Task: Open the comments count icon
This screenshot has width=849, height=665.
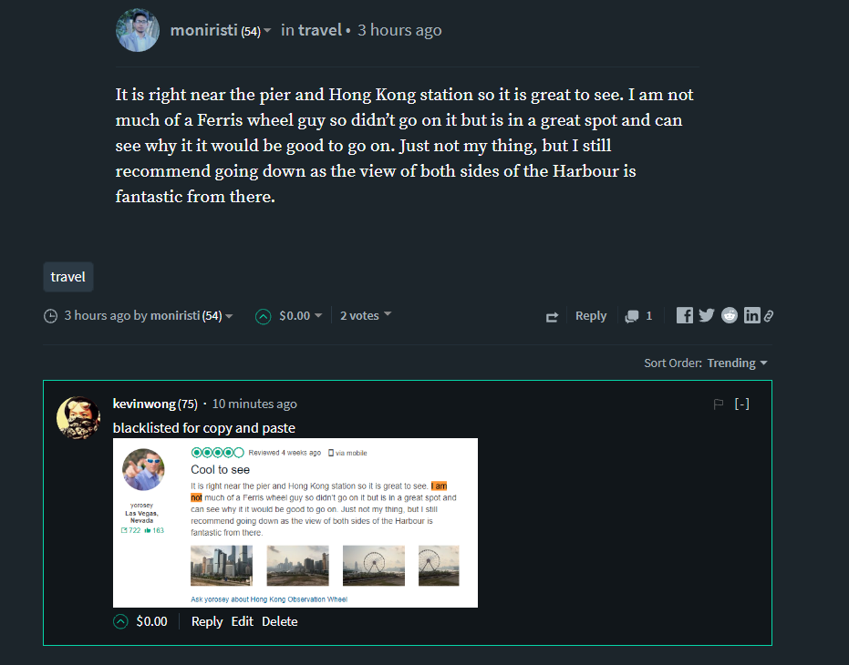Action: click(632, 316)
